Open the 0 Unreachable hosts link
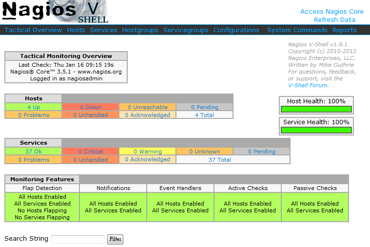 coord(148,107)
